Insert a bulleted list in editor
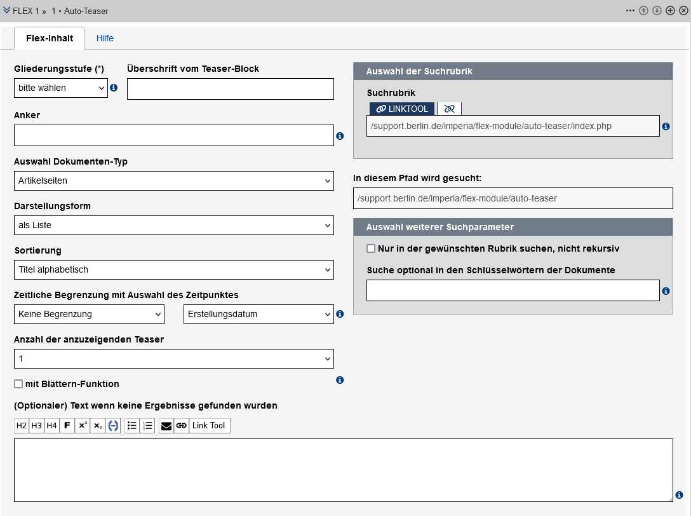The image size is (691, 516). (132, 426)
